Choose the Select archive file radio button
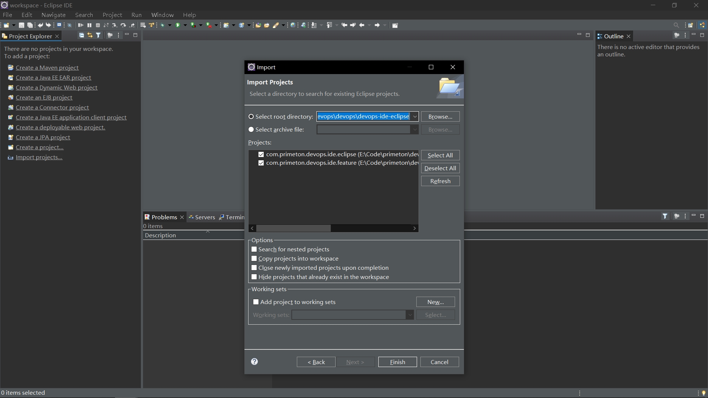708x398 pixels. (x=251, y=129)
